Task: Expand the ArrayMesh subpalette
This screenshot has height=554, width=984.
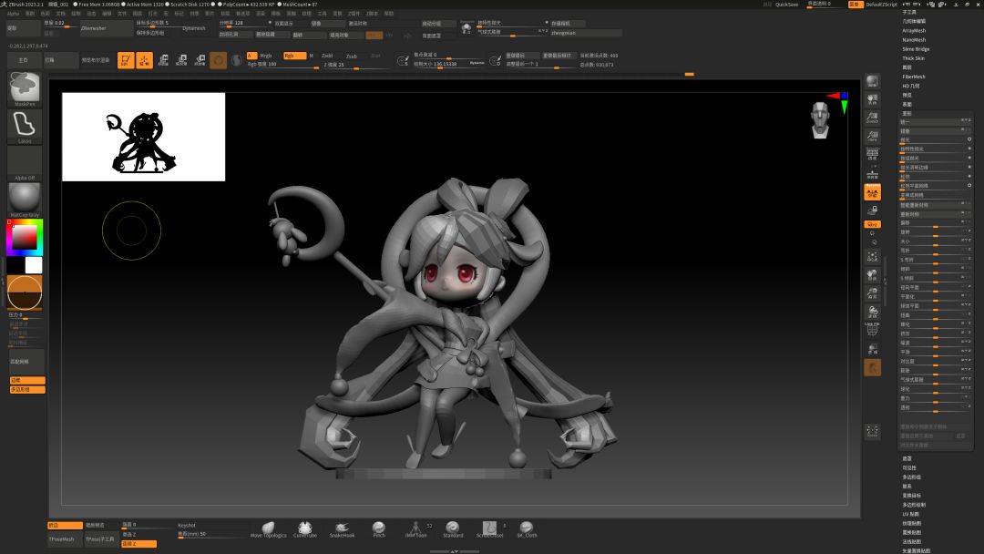Action: click(x=914, y=31)
